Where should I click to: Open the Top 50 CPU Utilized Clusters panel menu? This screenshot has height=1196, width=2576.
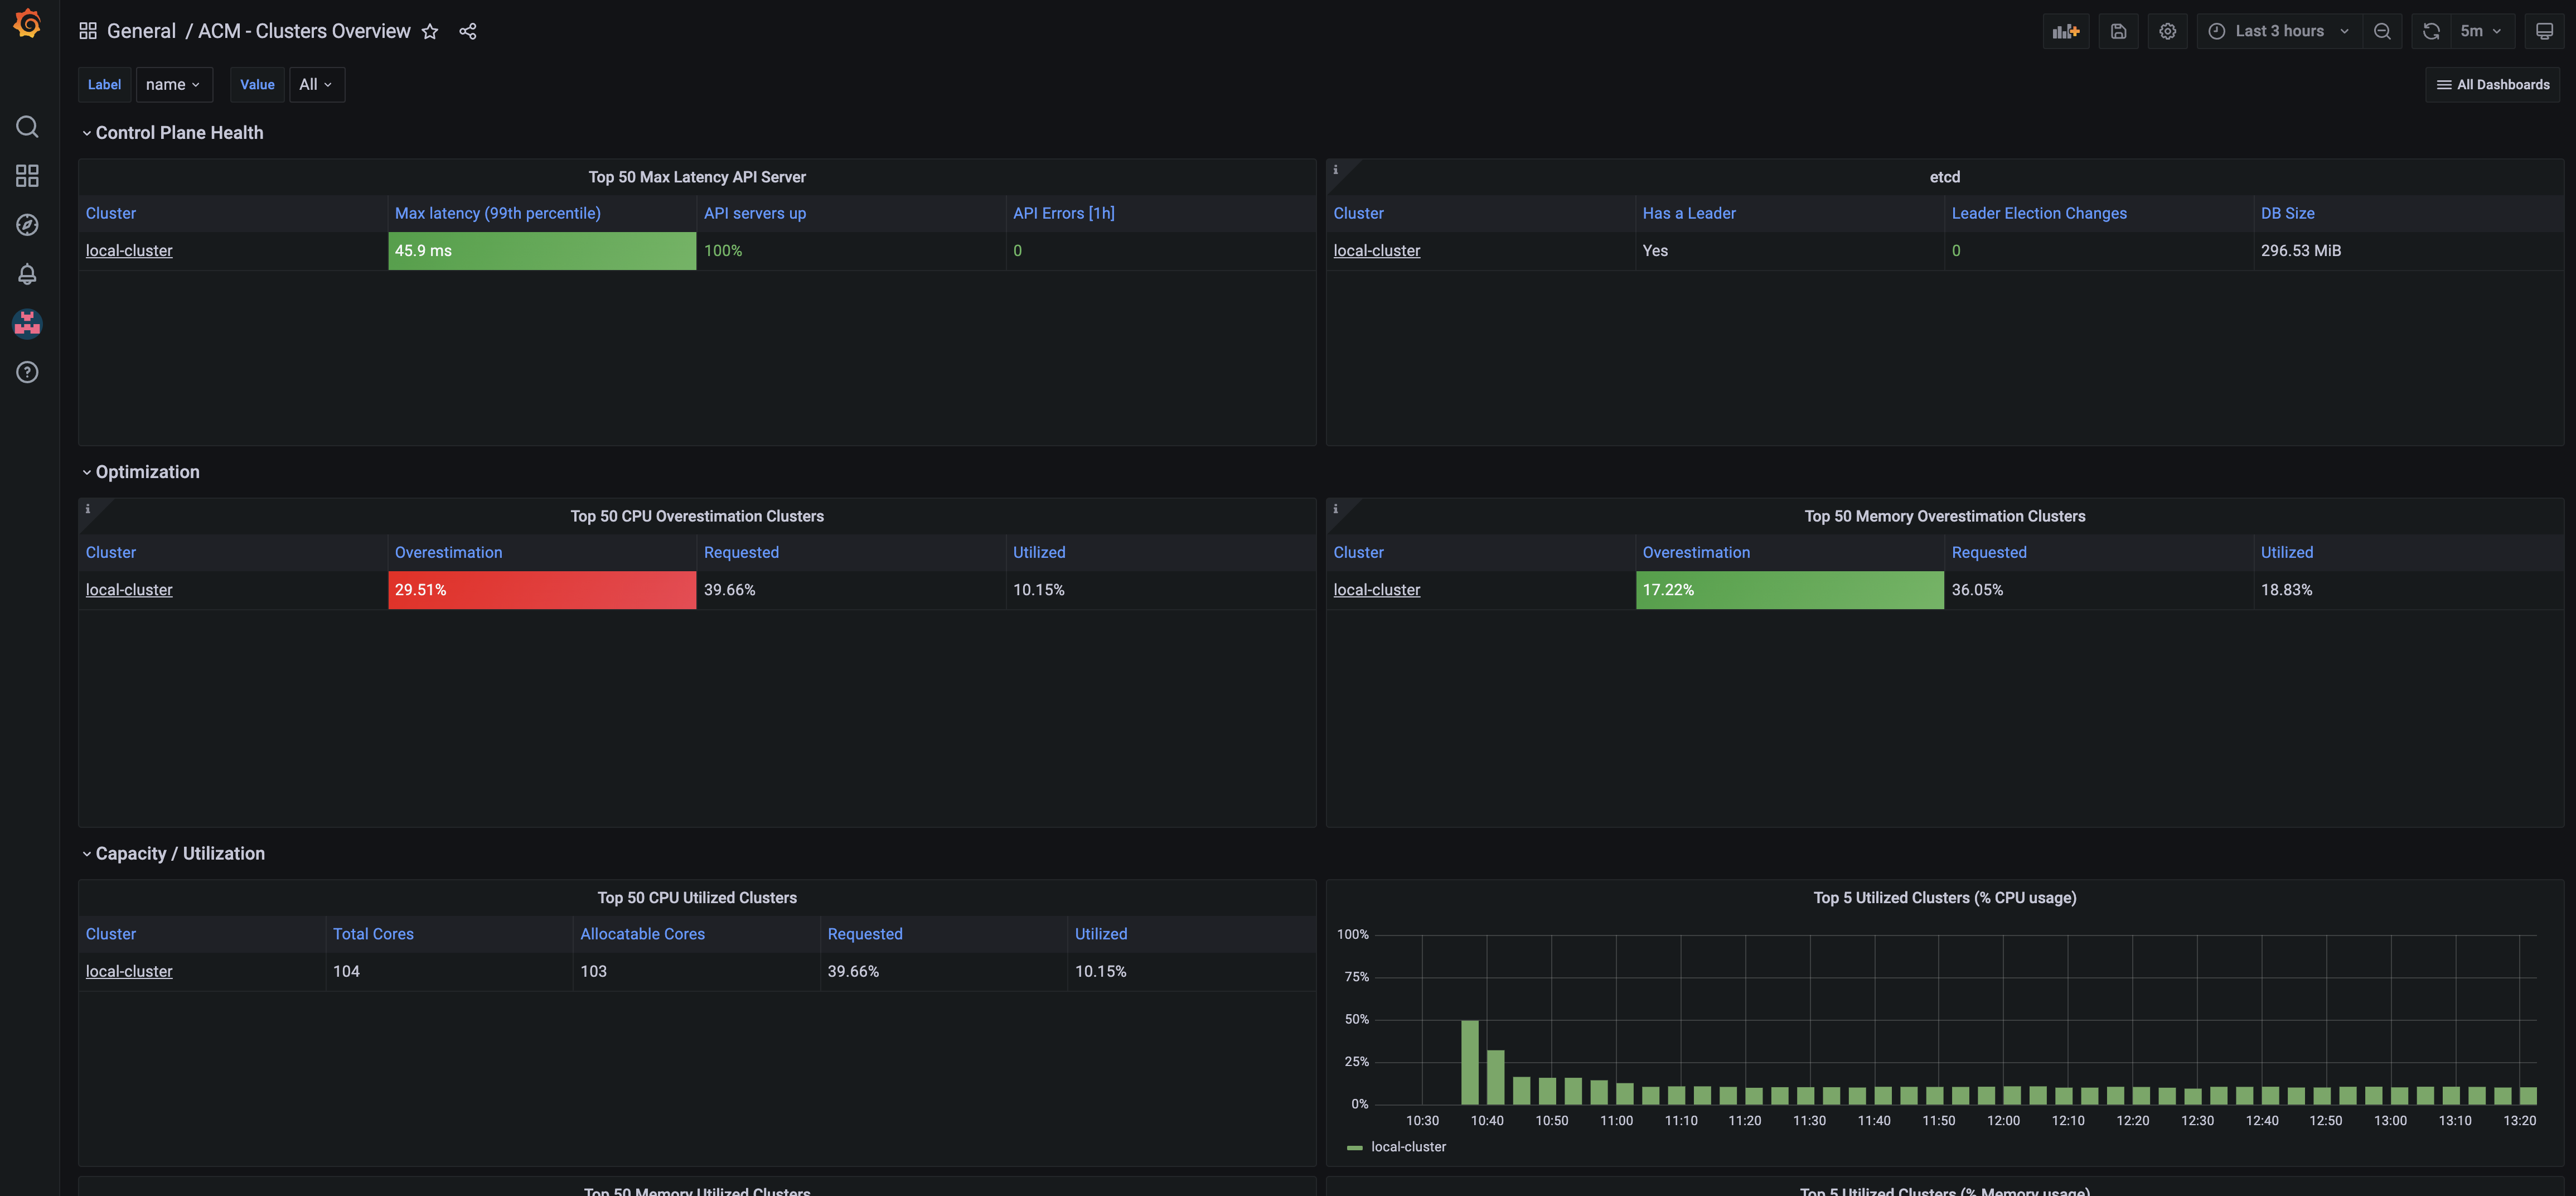697,897
